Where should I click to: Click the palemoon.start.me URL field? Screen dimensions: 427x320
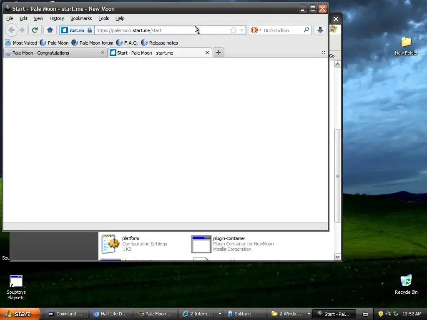tap(162, 30)
